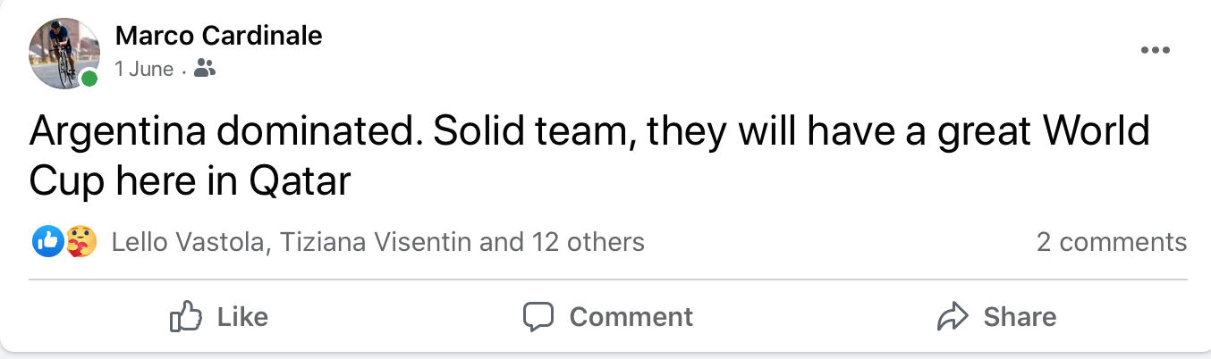
Task: Open the three-dot post options menu
Action: 1156,51
